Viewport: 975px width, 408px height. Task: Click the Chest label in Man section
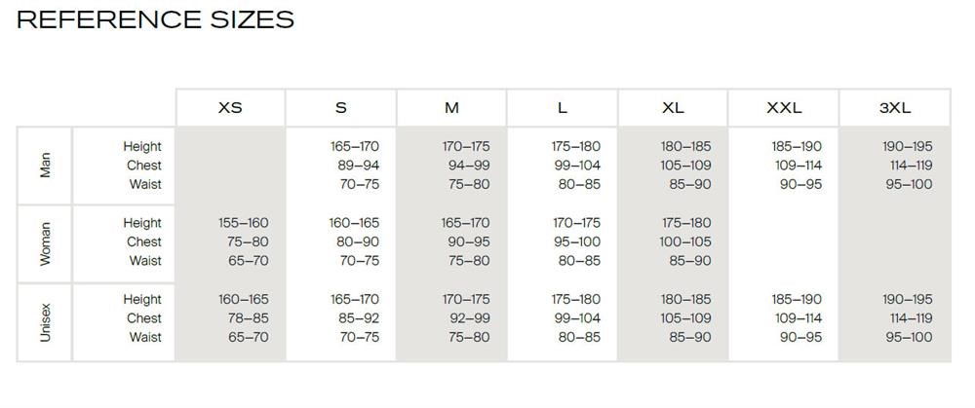pos(144,166)
